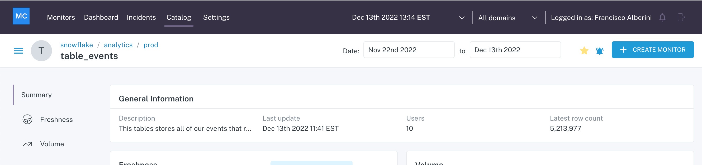Open the snowflake breadcrumb link

tap(77, 45)
